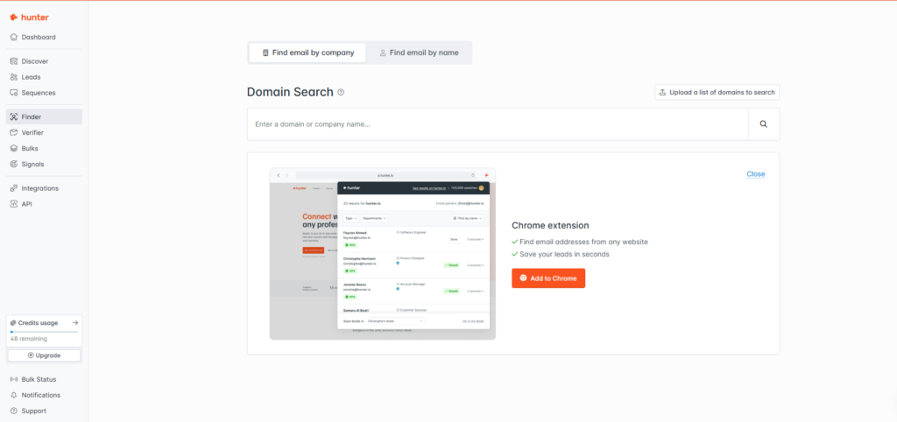
Task: Click the Credits usage arrow icon
Action: pos(75,323)
